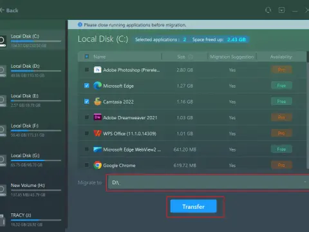Sort by Availability column header

click(x=281, y=57)
